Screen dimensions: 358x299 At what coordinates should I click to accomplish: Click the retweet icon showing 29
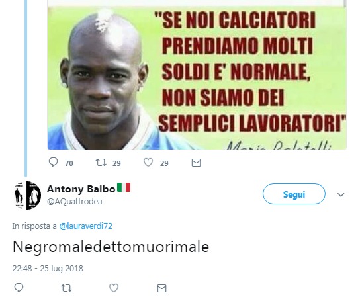(x=101, y=163)
